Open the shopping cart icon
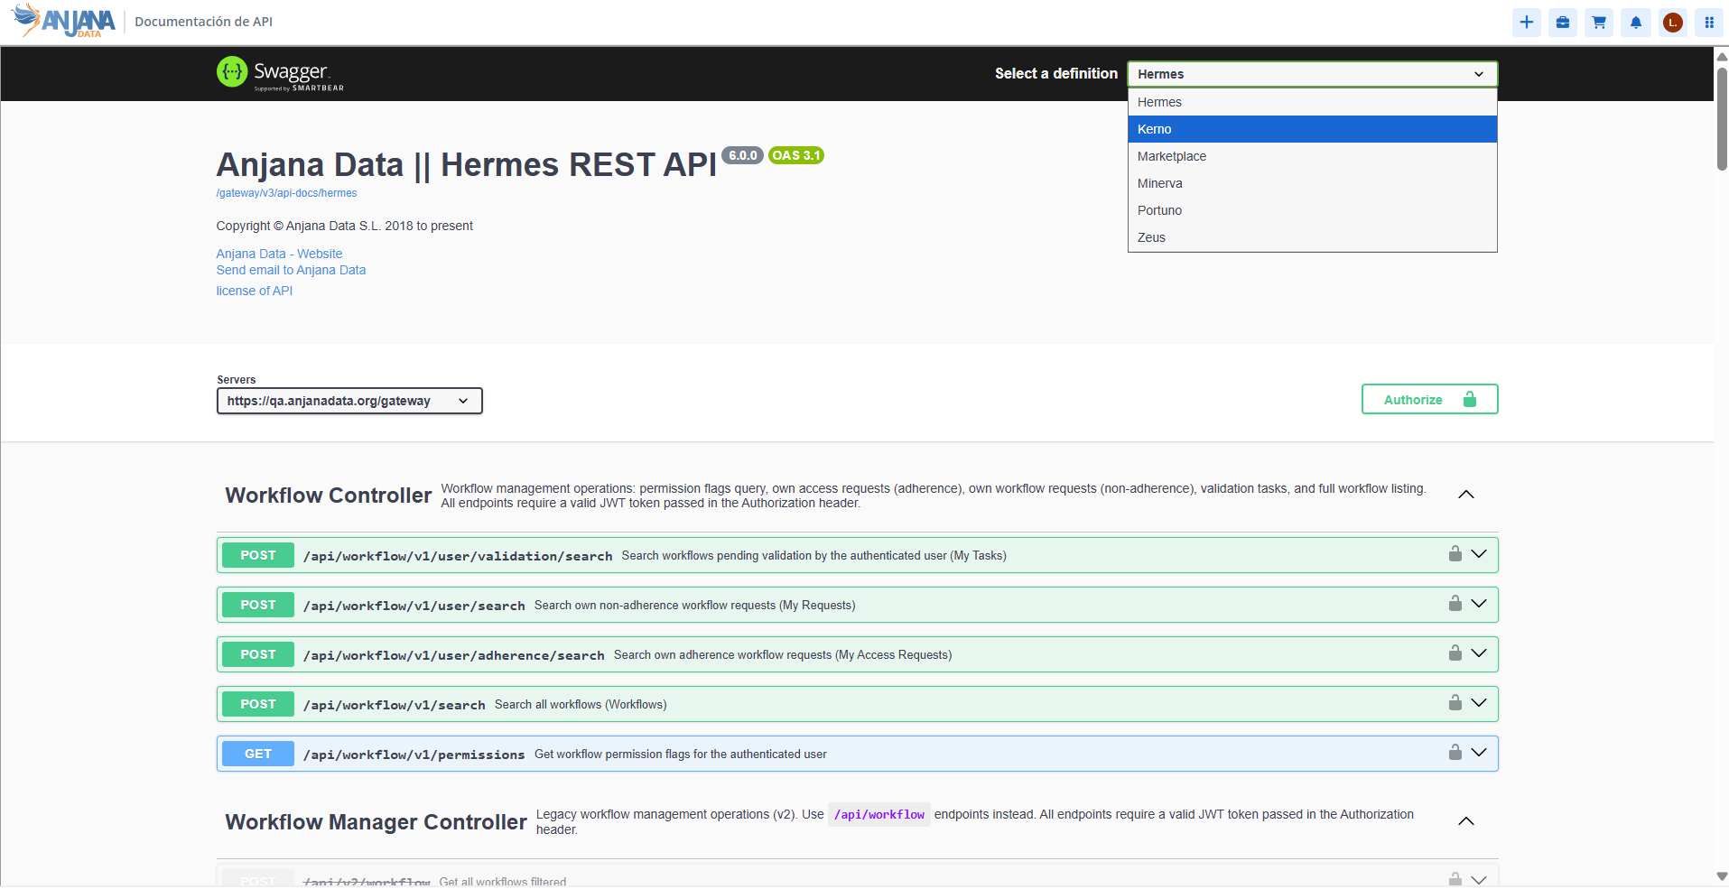1729x889 pixels. pos(1599,23)
